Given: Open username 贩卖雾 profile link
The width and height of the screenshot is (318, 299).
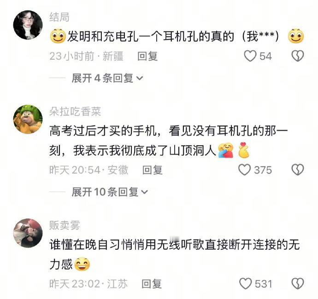Looking at the screenshot, I should click(x=65, y=225).
